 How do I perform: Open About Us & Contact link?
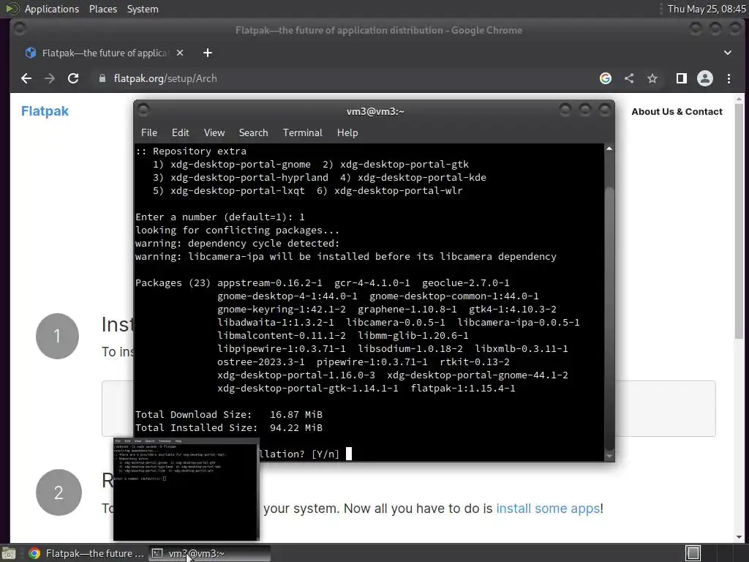(677, 111)
